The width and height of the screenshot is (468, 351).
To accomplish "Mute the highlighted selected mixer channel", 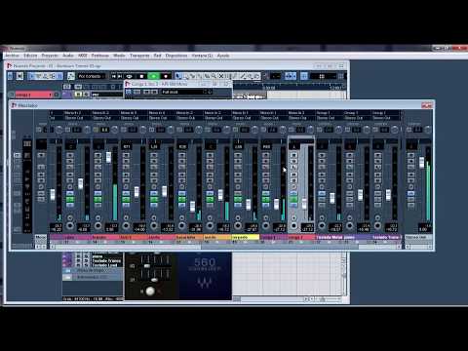I will 293,155.
